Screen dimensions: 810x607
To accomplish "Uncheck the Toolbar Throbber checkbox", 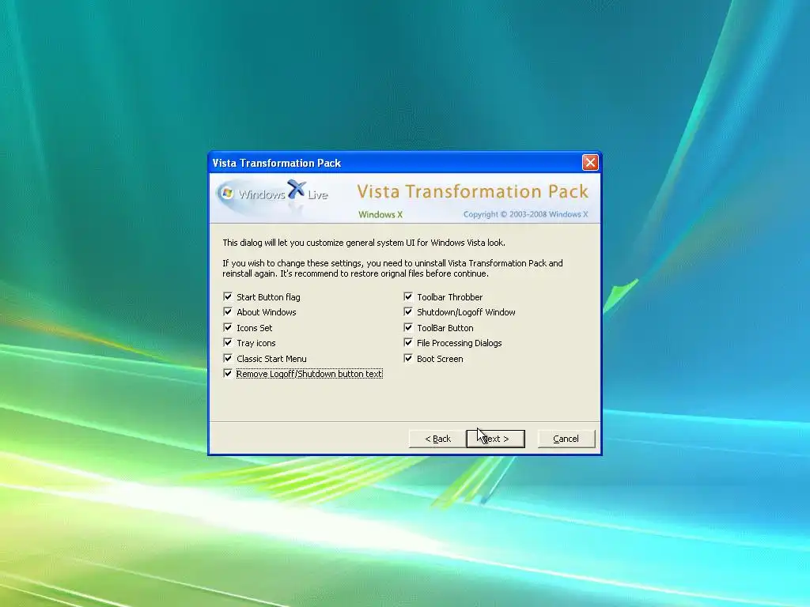I will click(408, 297).
